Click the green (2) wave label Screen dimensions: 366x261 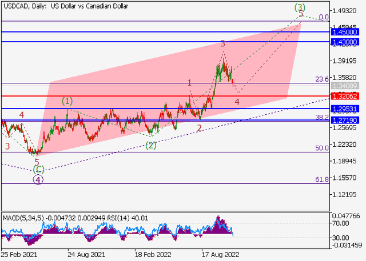pyautogui.click(x=150, y=145)
